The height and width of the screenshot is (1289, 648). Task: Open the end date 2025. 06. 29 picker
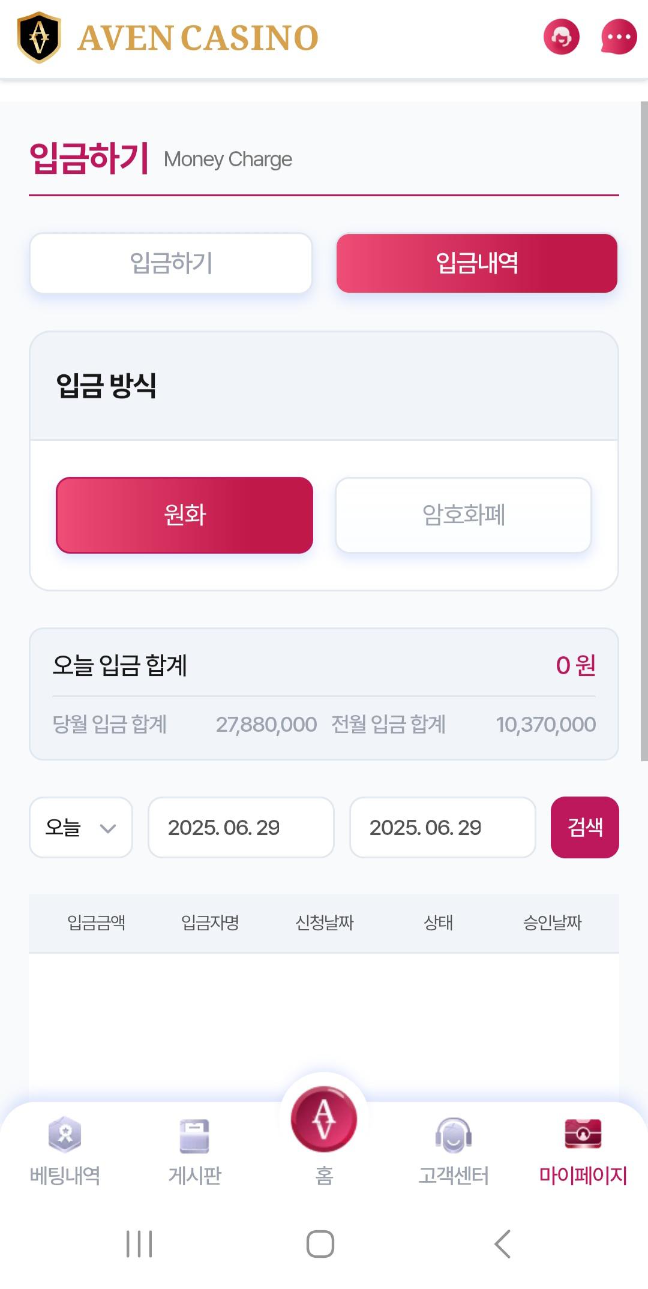(x=443, y=828)
